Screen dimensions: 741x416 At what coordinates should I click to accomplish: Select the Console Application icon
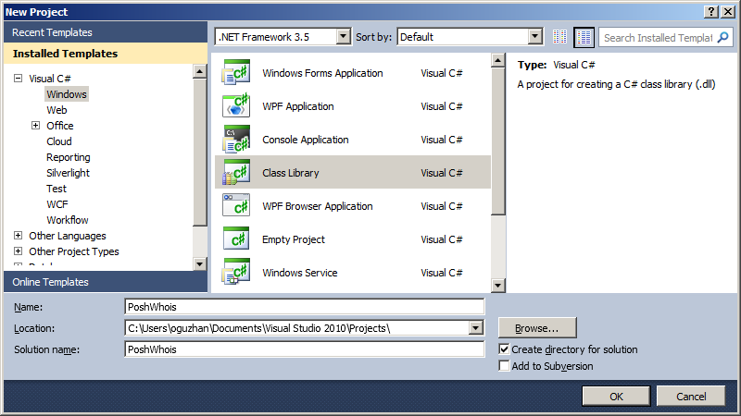(x=236, y=140)
